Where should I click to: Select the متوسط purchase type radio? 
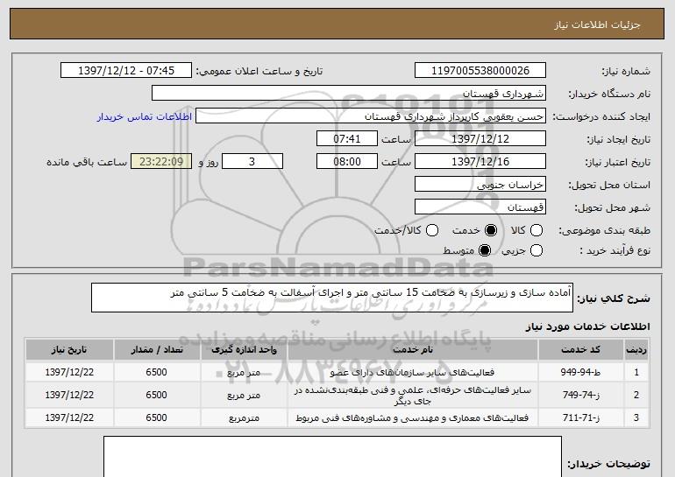pos(485,250)
